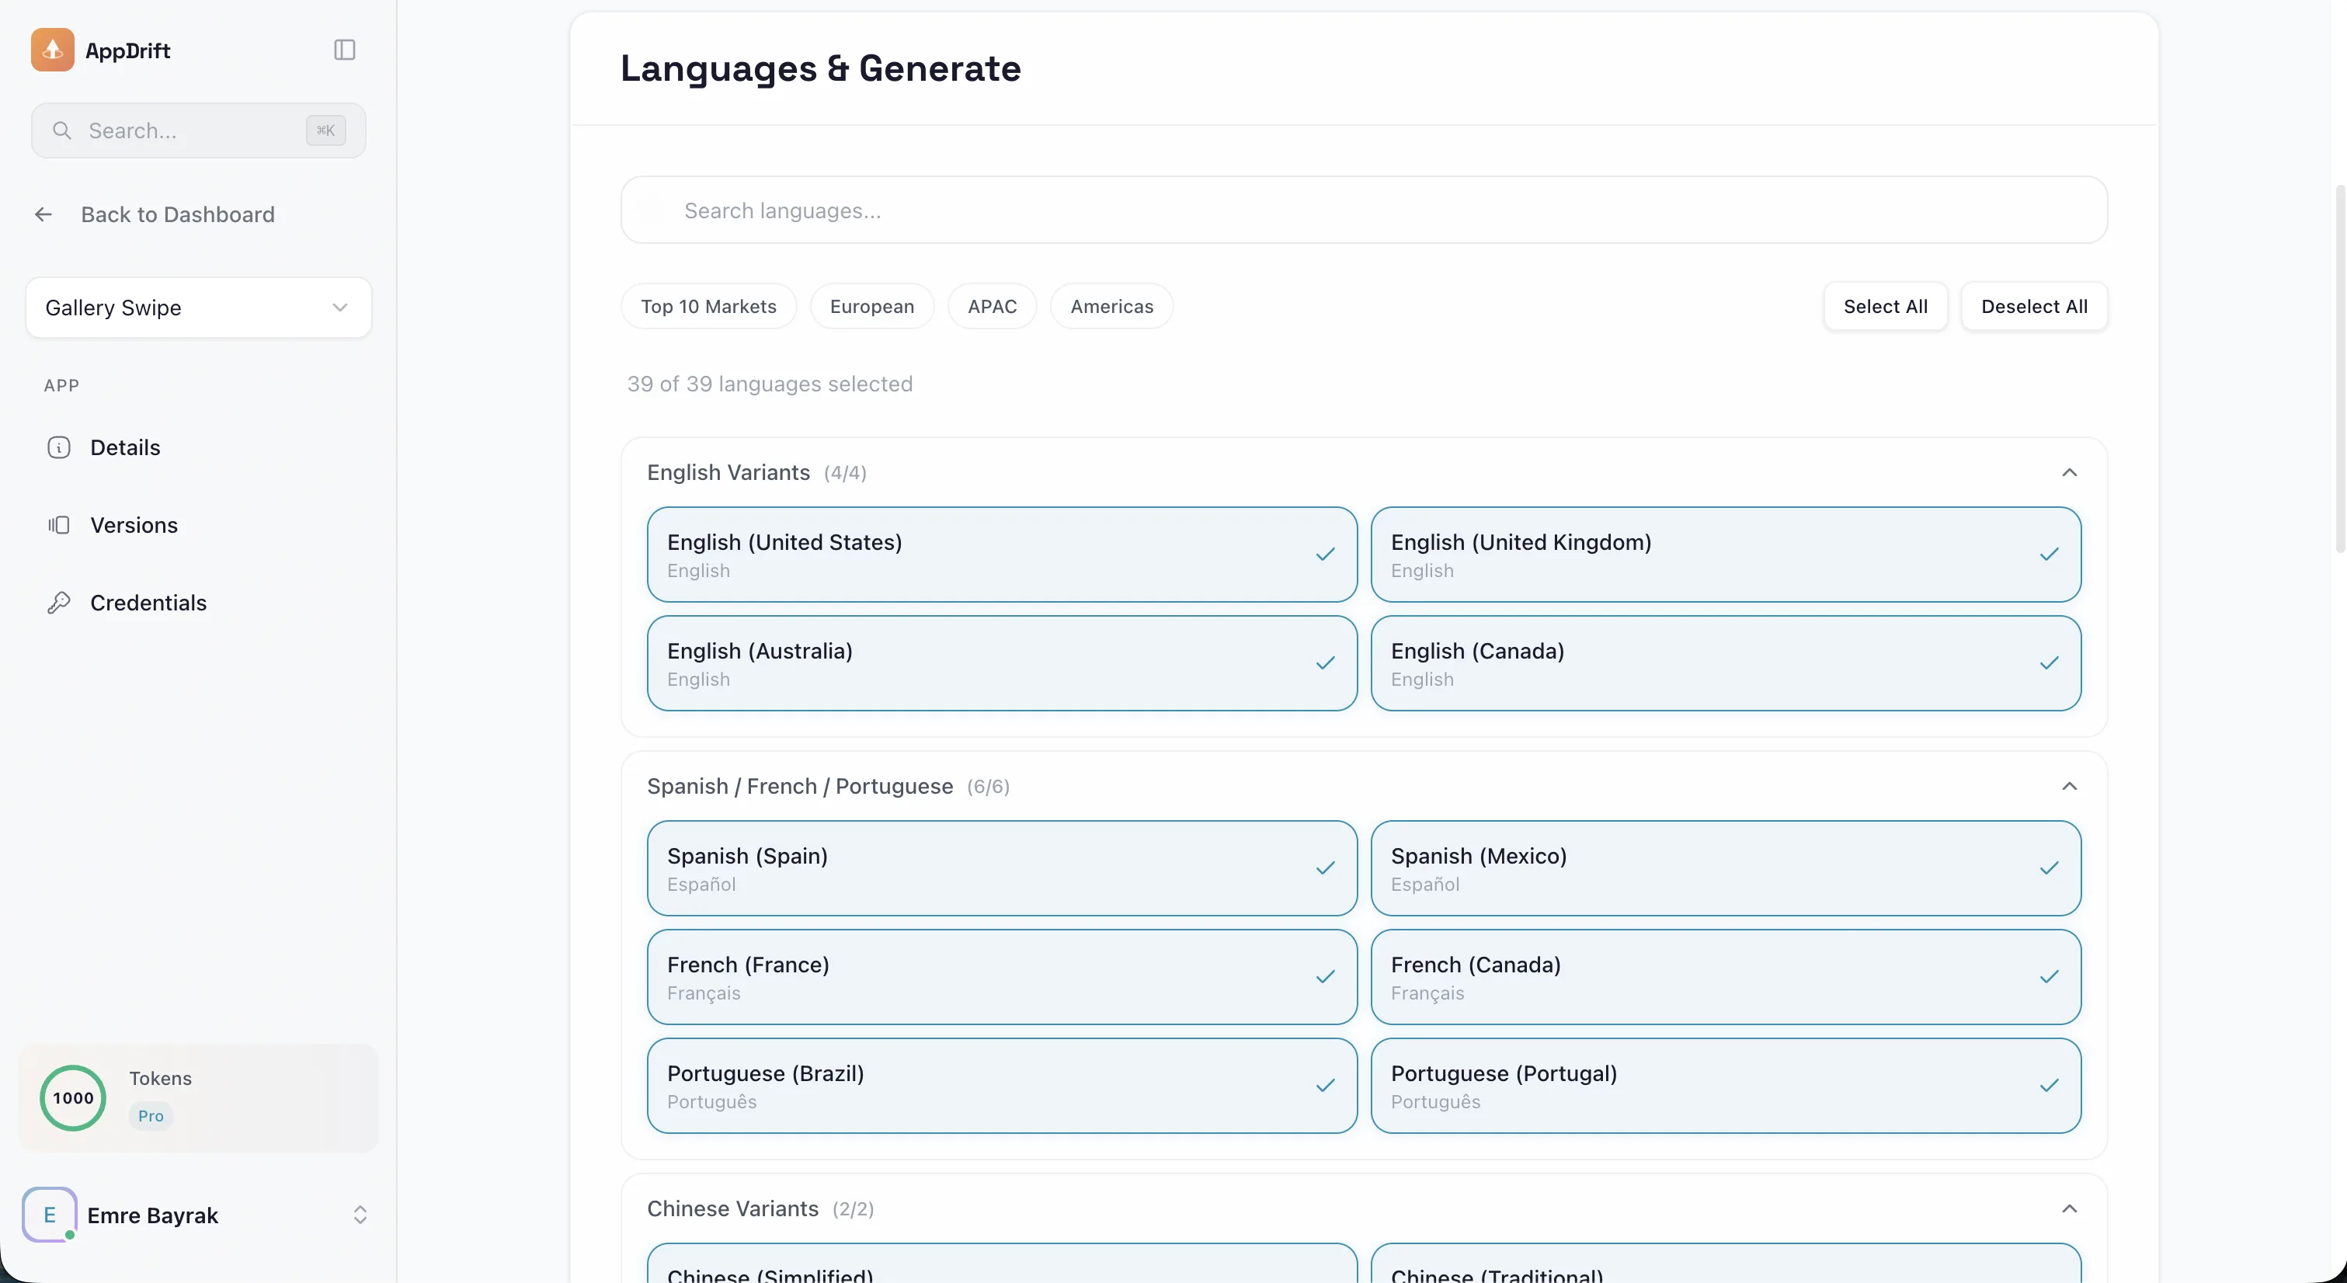2347x1283 pixels.
Task: Filter by APAC languages
Action: (x=993, y=306)
